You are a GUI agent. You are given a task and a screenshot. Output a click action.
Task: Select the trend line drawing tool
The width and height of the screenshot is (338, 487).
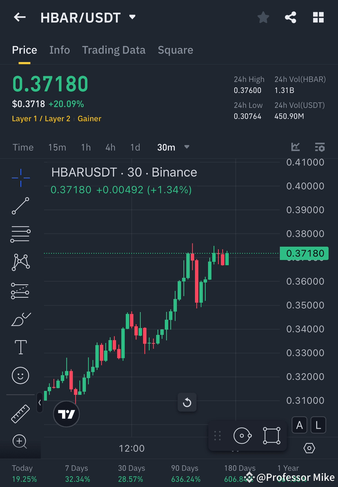pos(20,206)
